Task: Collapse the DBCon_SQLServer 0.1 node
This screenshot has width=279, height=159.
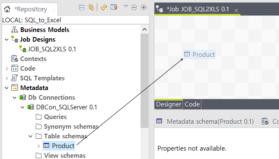Action: [22, 107]
